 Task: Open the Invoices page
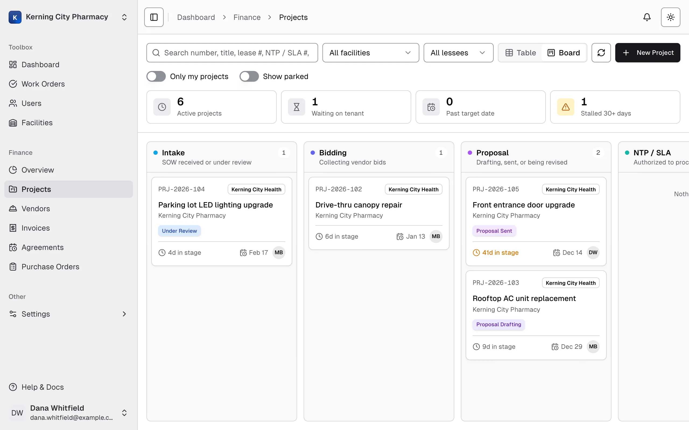(x=69, y=228)
